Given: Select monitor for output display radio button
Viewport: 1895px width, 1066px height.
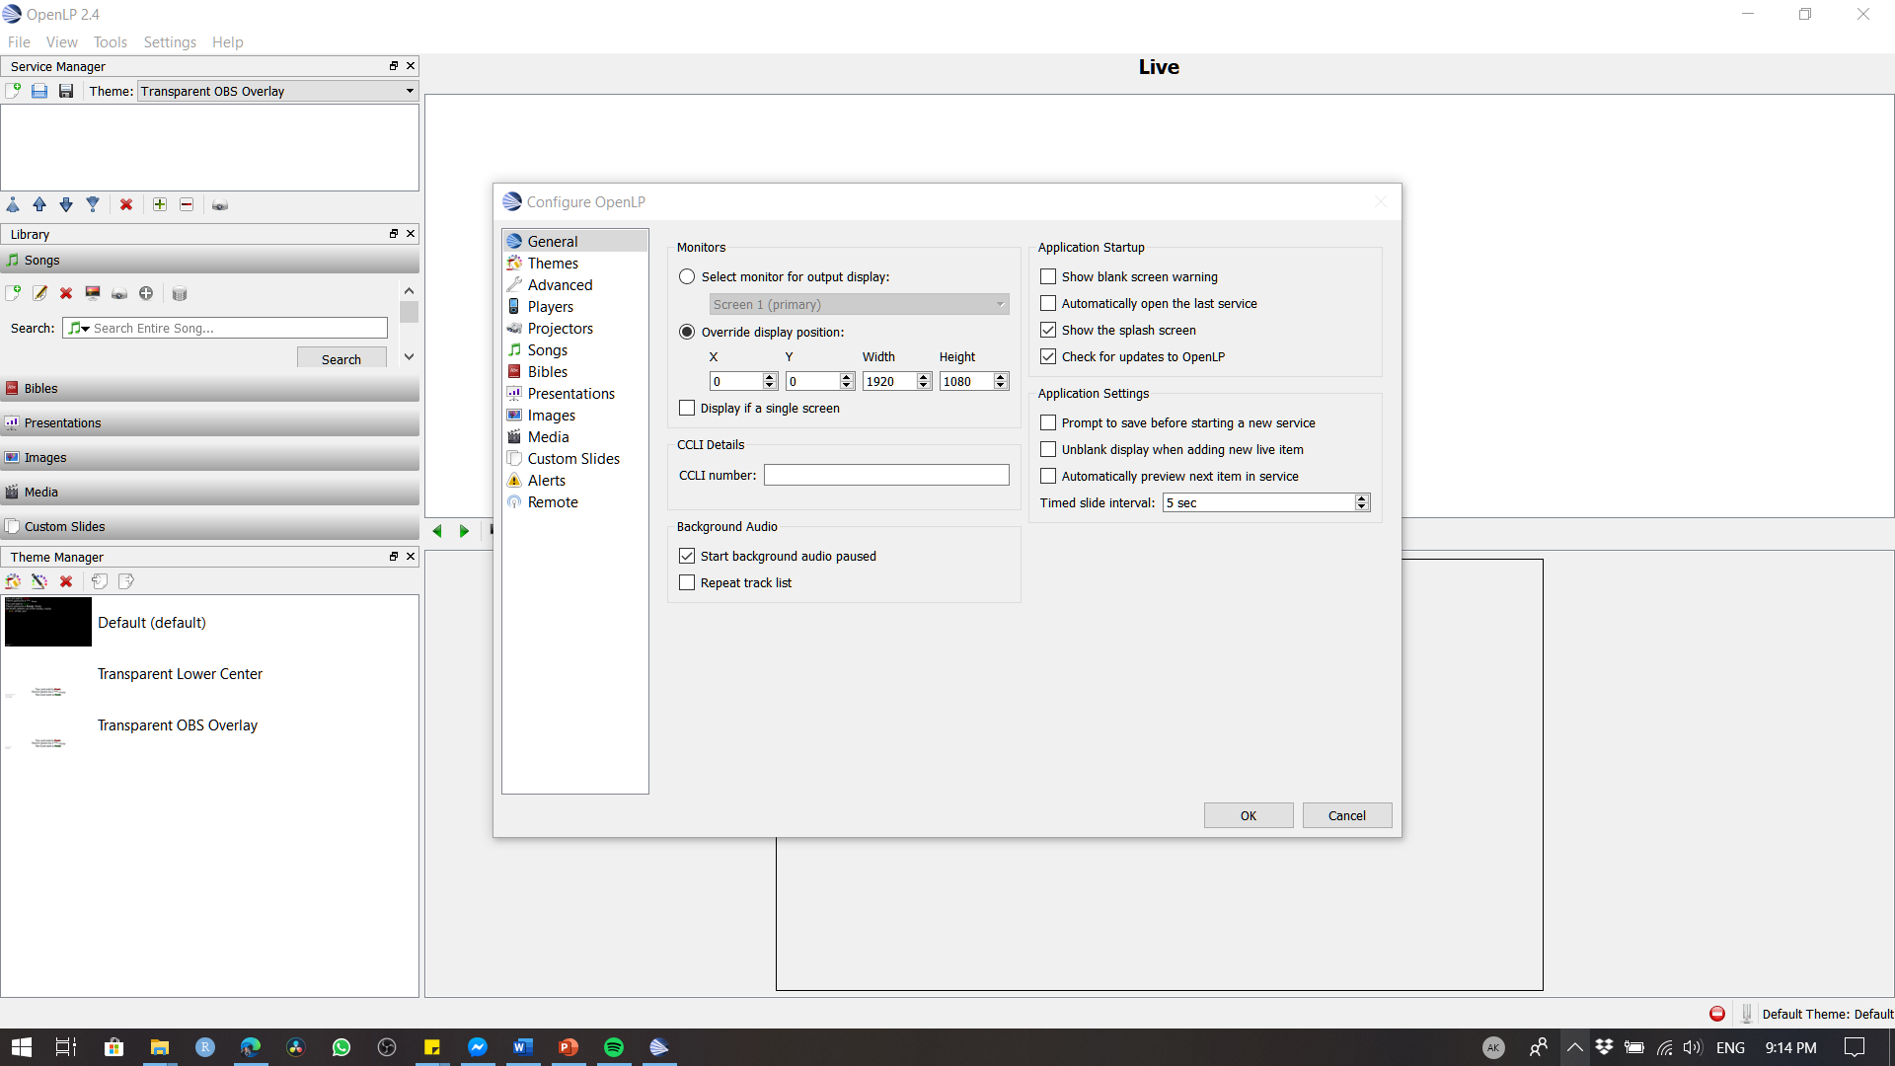Looking at the screenshot, I should pyautogui.click(x=687, y=276).
